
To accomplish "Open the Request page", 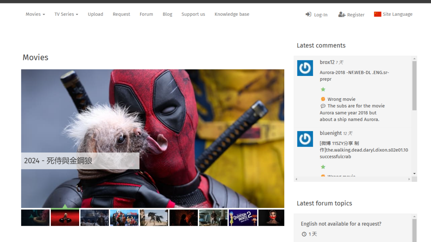I will click(x=121, y=14).
